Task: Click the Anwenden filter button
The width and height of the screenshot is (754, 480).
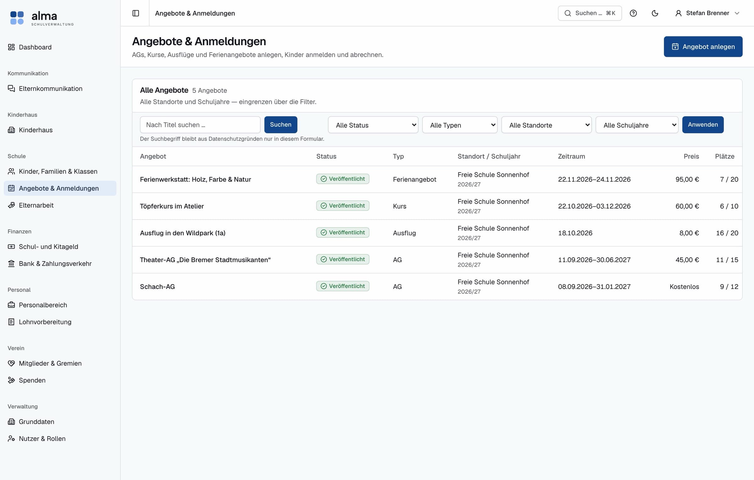Action: (x=703, y=125)
